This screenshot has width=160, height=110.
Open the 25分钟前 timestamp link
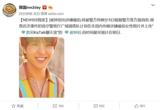click(x=25, y=14)
